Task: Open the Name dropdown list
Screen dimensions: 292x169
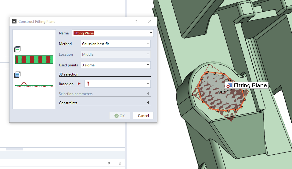Action: pyautogui.click(x=151, y=33)
